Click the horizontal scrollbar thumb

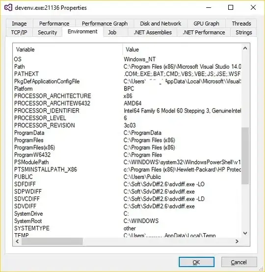click(x=52, y=241)
